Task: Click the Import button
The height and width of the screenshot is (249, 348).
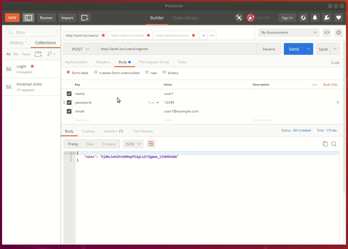Action: point(67,18)
